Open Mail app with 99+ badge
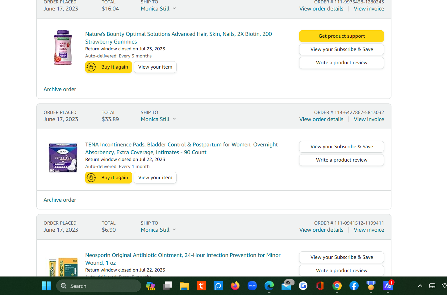Viewport: 447px width, 295px height. 286,286
